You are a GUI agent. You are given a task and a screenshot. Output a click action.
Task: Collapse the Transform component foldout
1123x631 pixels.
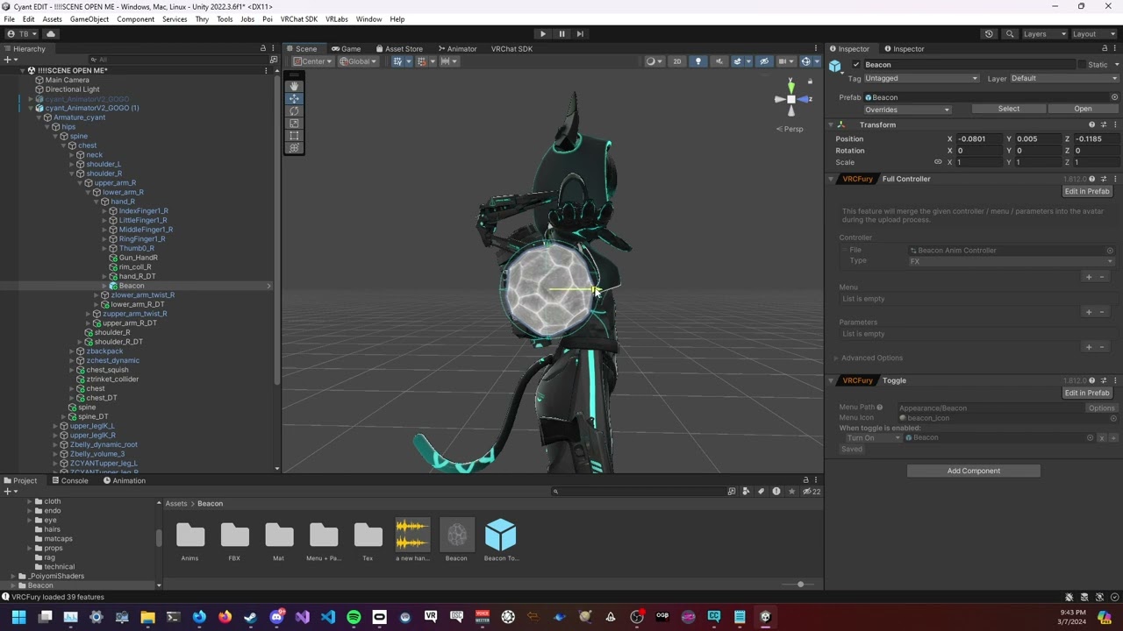832,125
